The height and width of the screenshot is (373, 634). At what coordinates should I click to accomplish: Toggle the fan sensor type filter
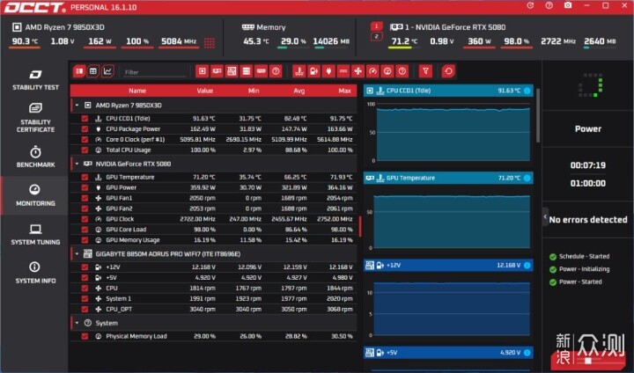tap(358, 71)
